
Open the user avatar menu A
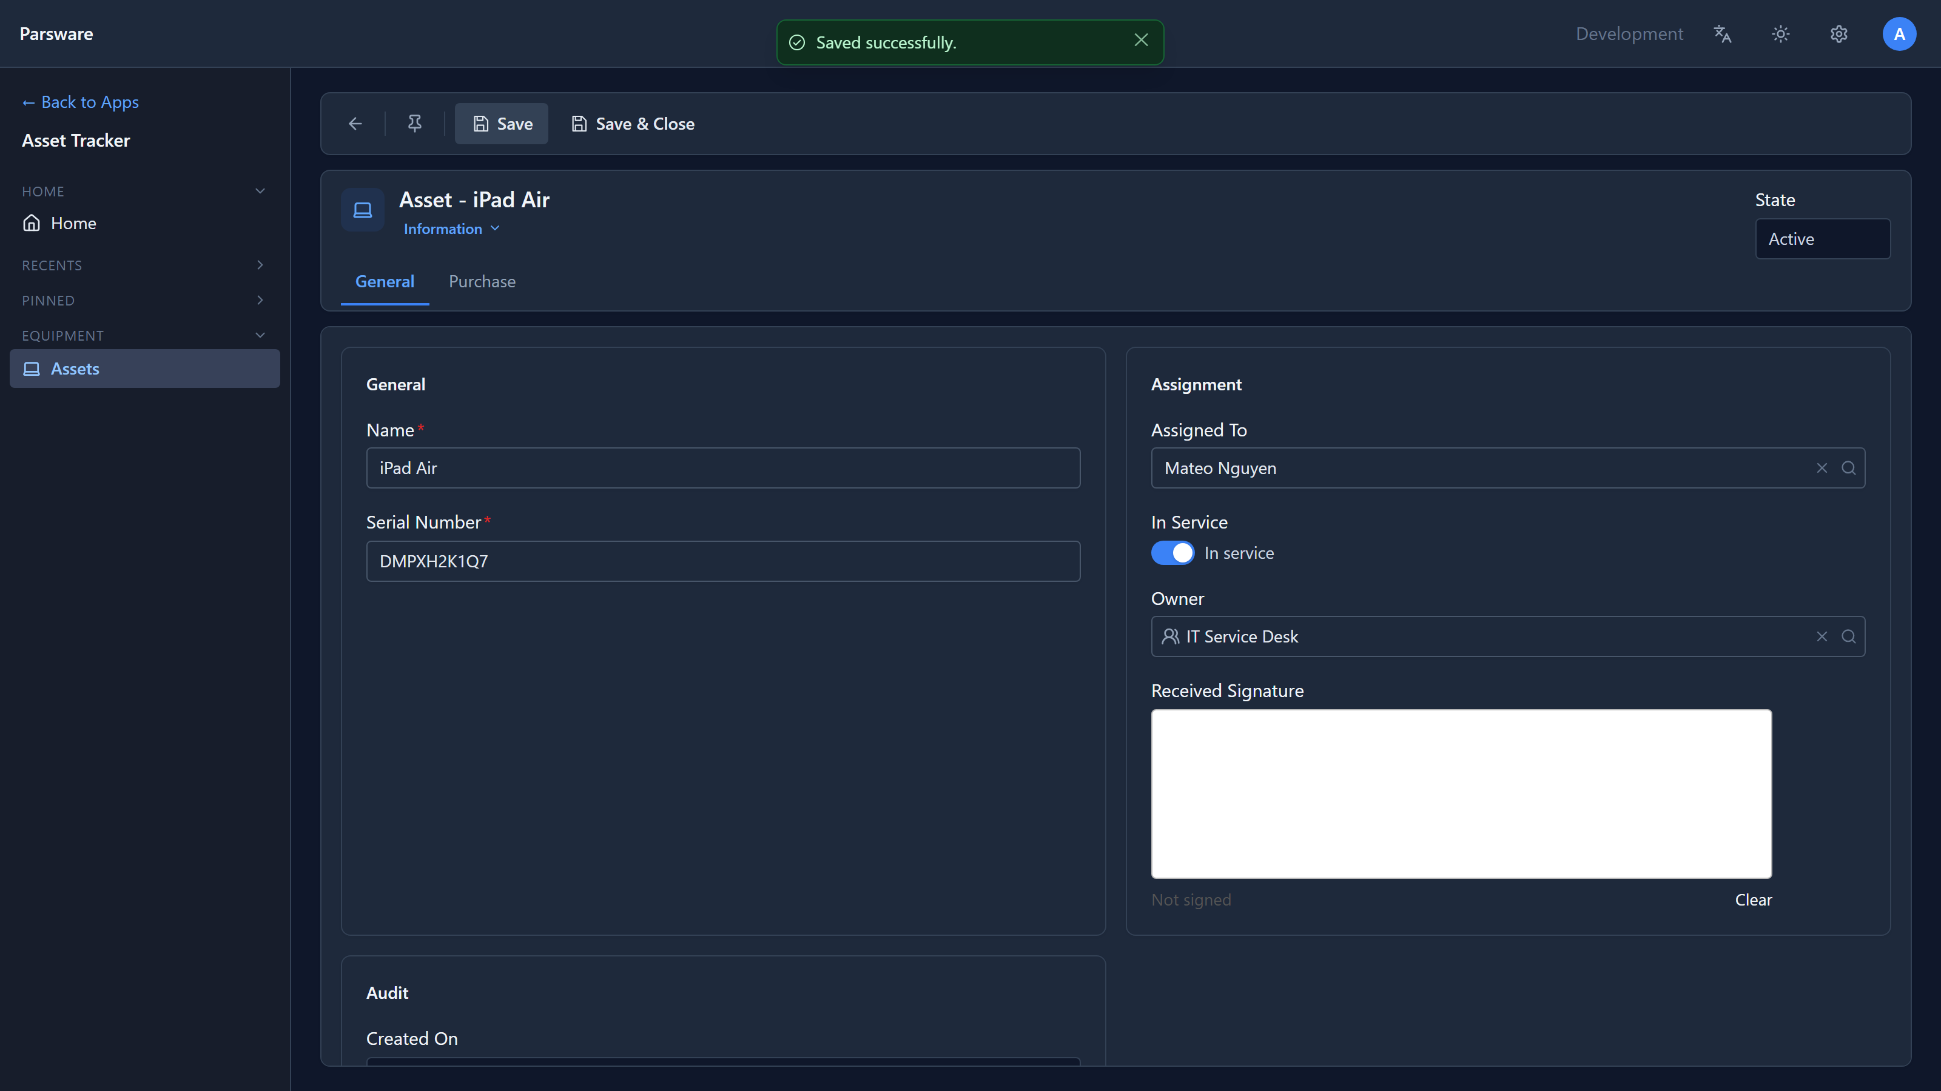click(x=1899, y=34)
